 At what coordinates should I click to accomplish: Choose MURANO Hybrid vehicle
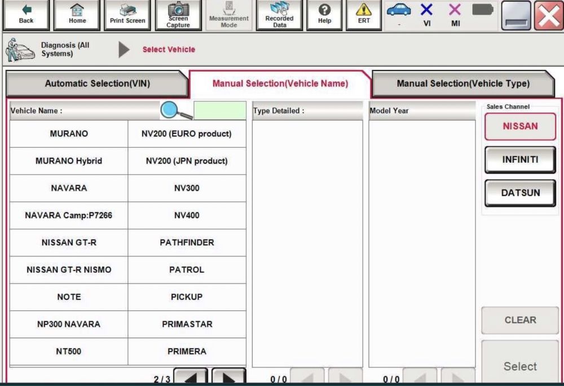(69, 161)
